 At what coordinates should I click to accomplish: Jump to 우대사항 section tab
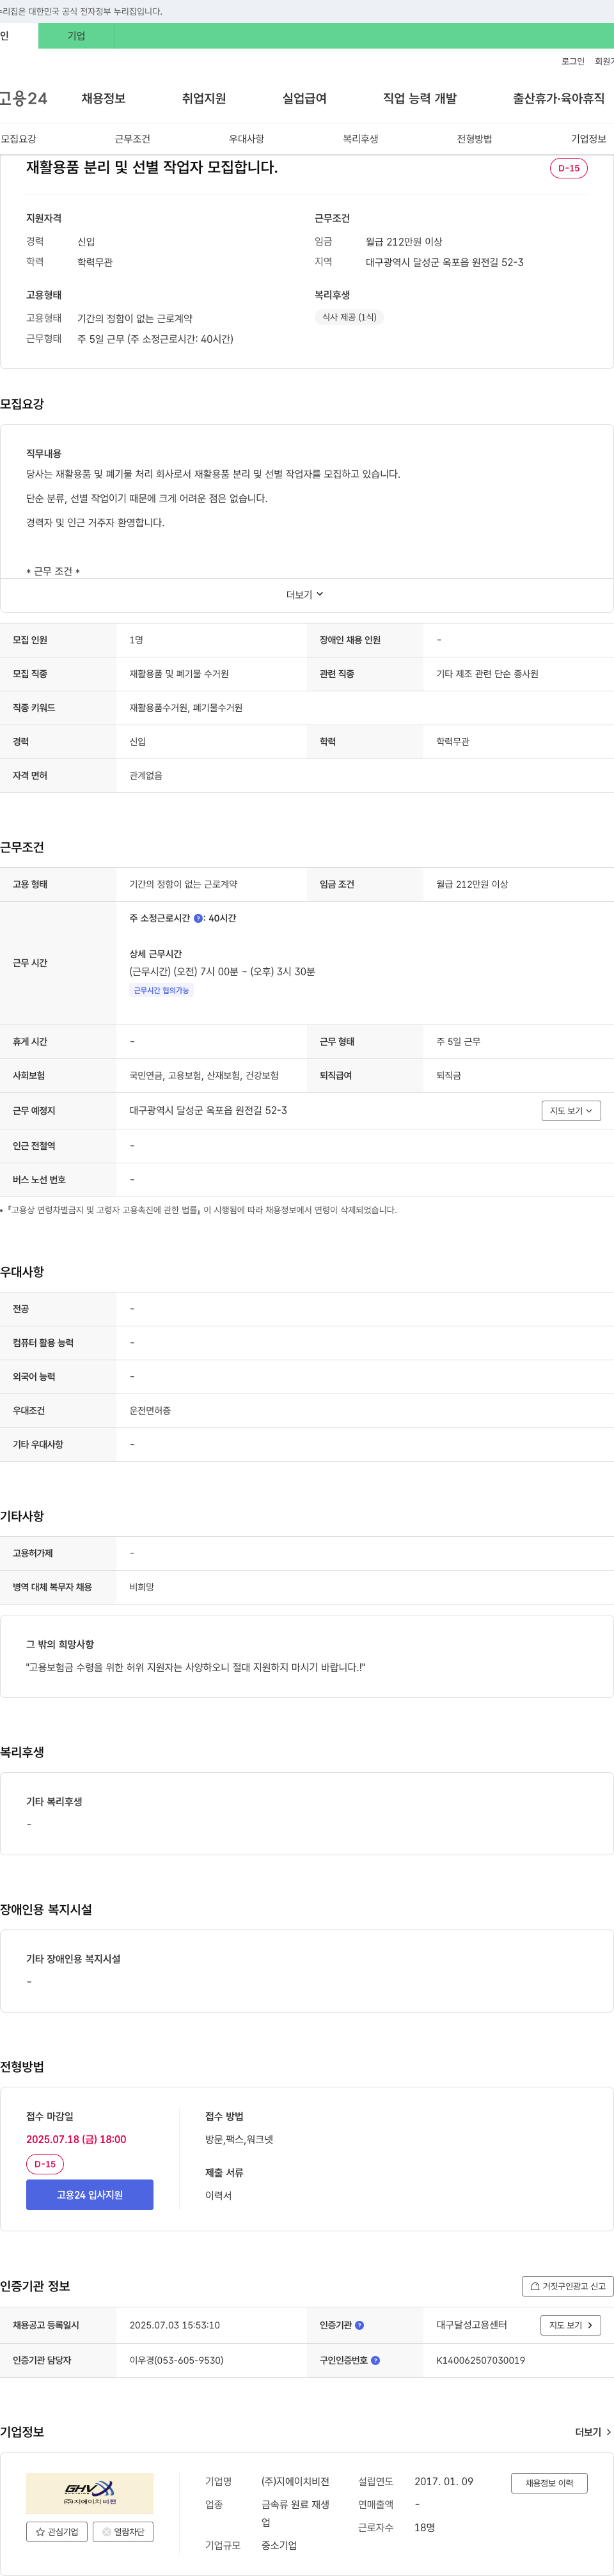[246, 139]
